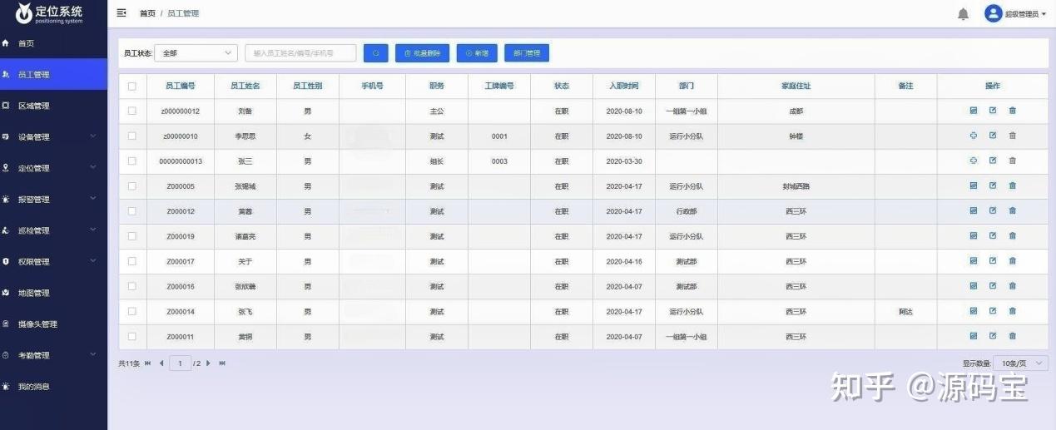
Task: Select 员工管理 in the sidebar
Action: (53, 74)
